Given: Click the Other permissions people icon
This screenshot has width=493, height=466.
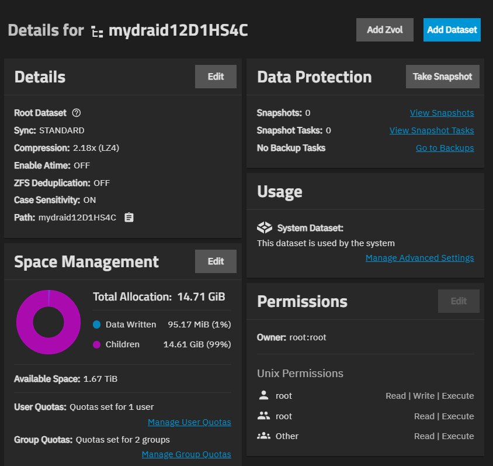Looking at the screenshot, I should coord(263,436).
